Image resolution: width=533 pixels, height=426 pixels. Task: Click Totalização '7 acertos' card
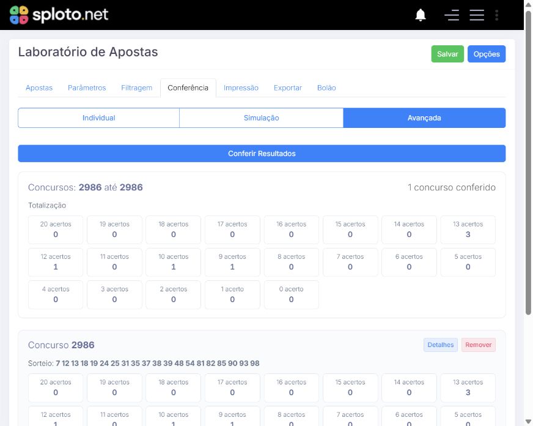(x=350, y=263)
